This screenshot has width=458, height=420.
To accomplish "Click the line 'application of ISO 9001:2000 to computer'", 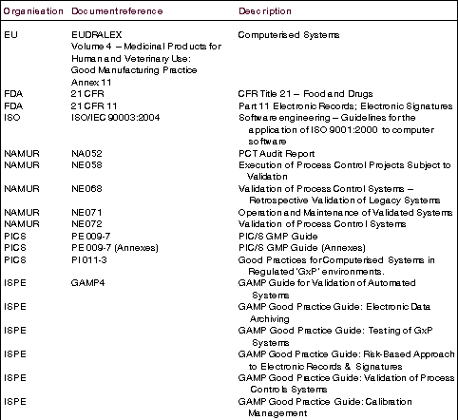I will click(341, 130).
